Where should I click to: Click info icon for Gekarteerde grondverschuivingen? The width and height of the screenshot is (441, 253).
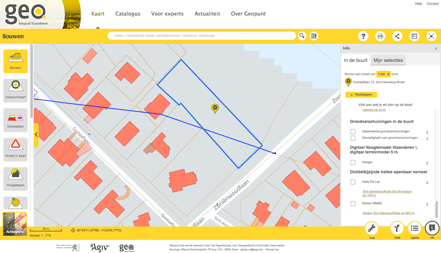(x=427, y=132)
